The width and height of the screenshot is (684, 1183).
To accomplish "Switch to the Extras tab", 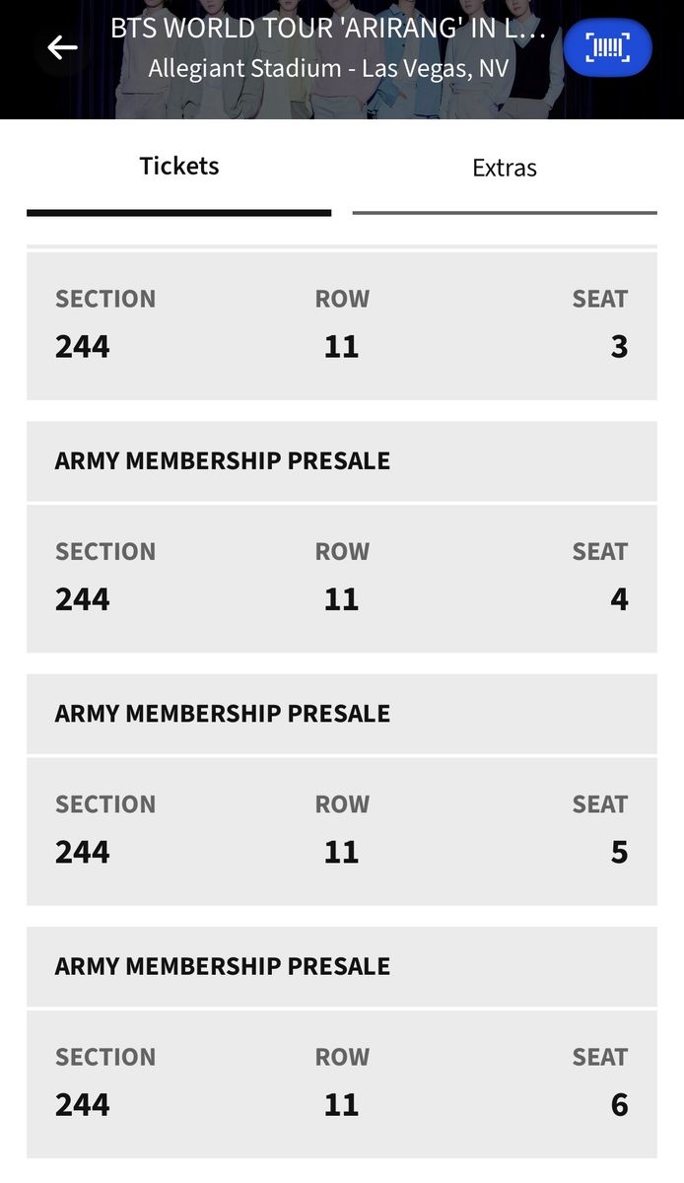I will (504, 169).
